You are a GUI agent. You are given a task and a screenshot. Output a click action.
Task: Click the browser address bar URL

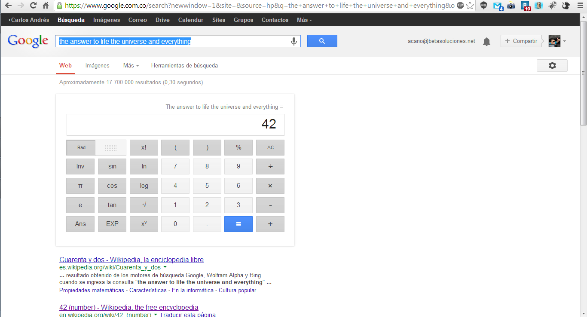point(260,6)
